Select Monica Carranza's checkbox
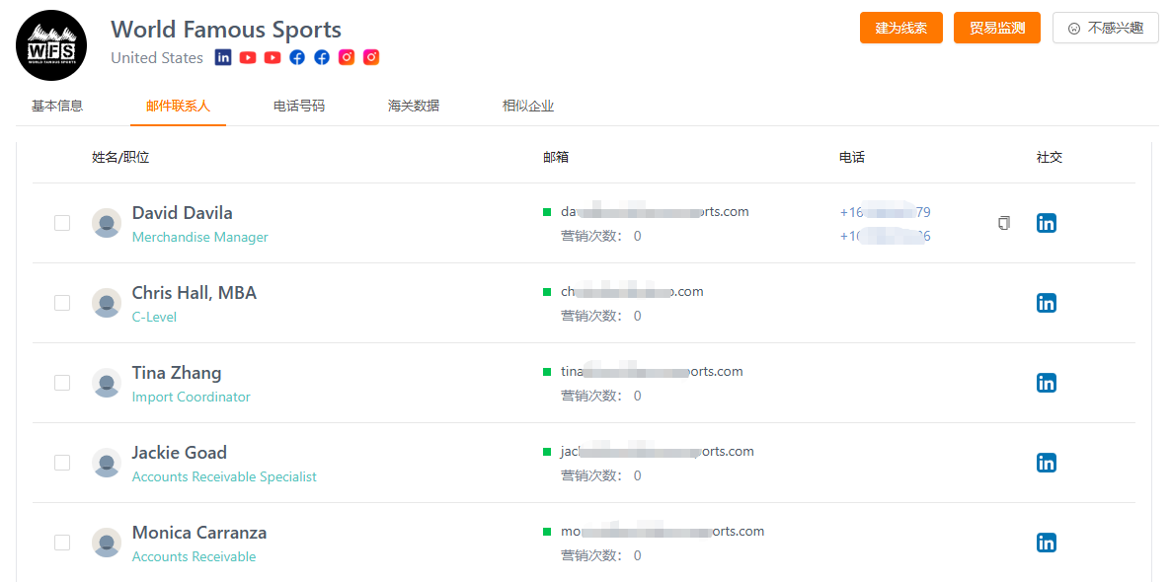Viewport: 1171px width, 582px height. tap(62, 543)
